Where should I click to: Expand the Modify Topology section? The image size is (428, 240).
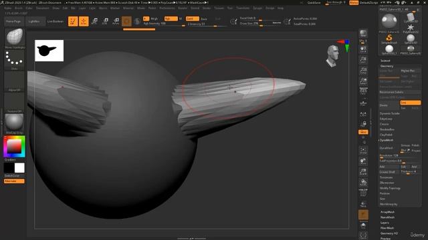click(x=390, y=188)
